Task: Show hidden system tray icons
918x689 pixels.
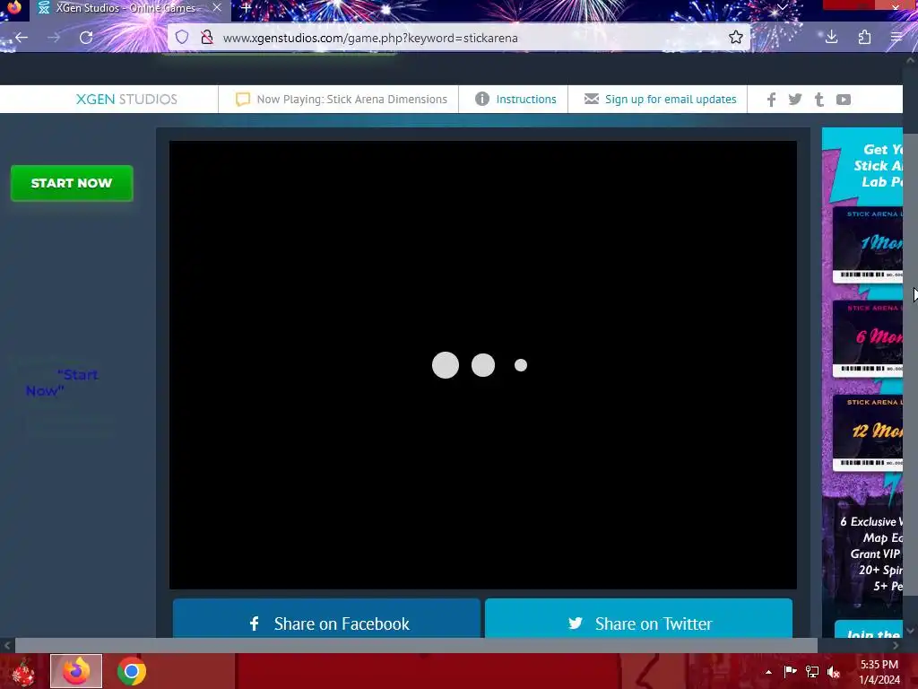Action: pyautogui.click(x=768, y=672)
